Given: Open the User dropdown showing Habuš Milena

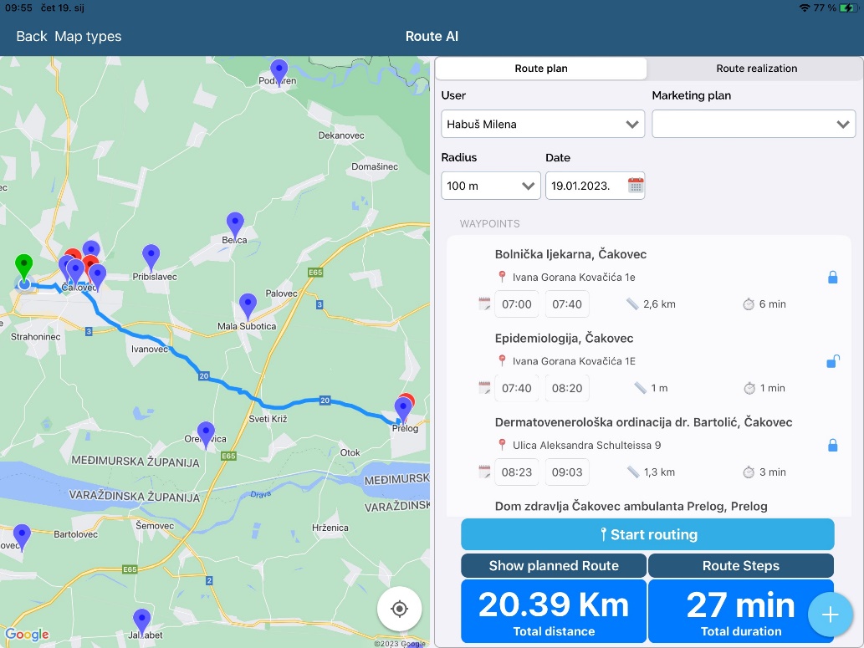Looking at the screenshot, I should tap(543, 125).
